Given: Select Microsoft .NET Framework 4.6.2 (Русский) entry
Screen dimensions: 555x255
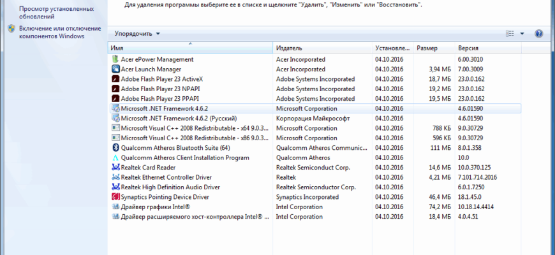Looking at the screenshot, I should click(x=315, y=119).
